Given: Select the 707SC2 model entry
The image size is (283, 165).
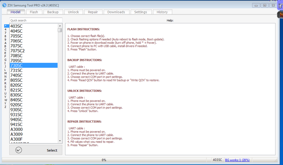Looking at the screenshot, I should tap(34, 51).
